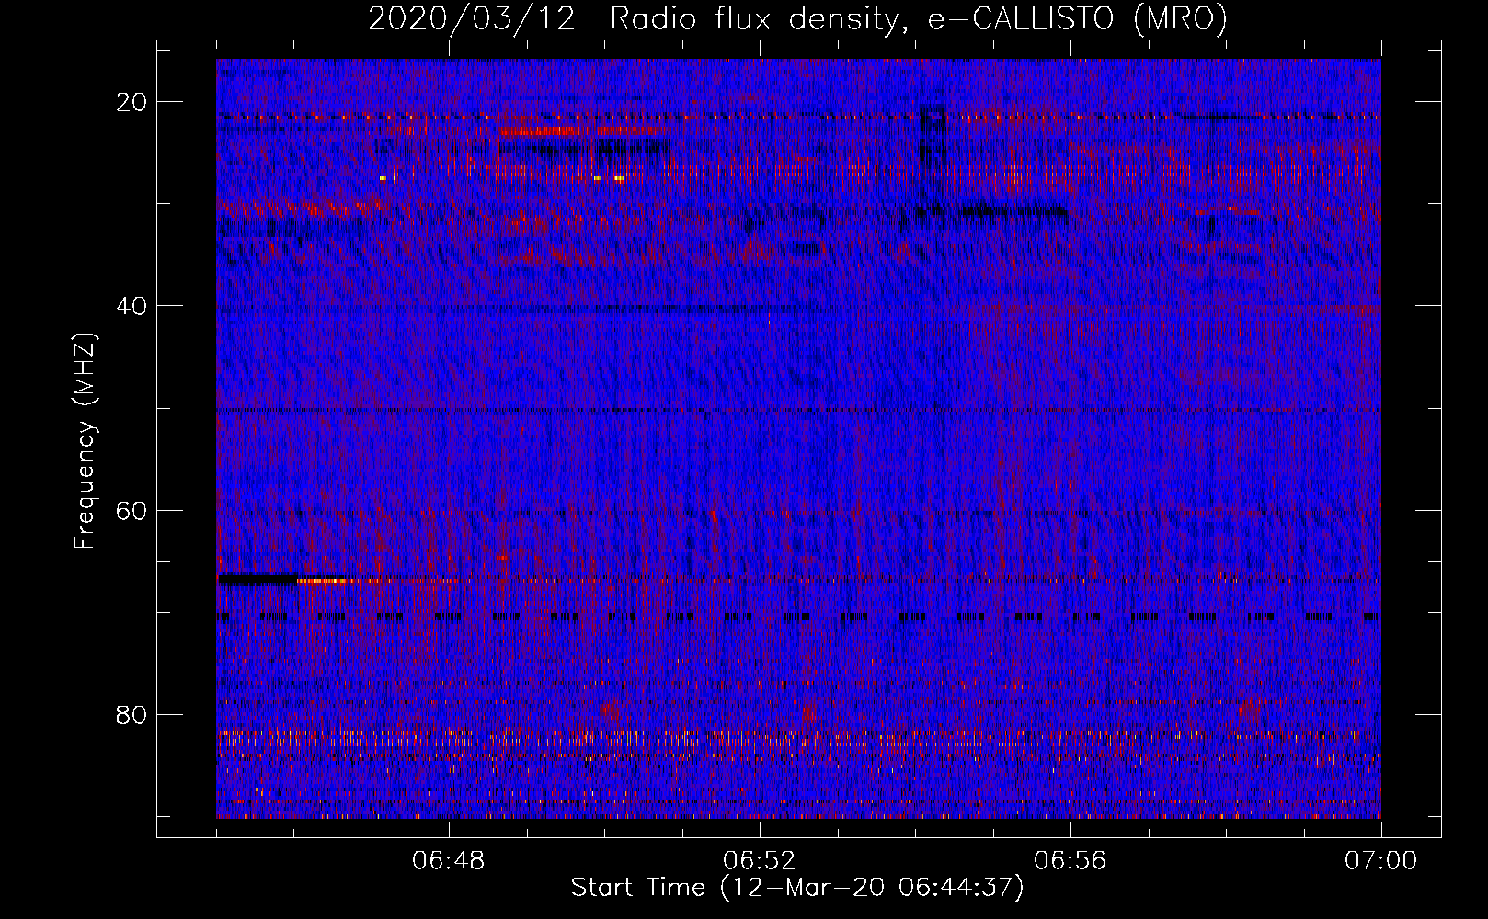
Task: Click the 'Start Time (12-Mar-20 06:44:37)' label
Action: [x=797, y=888]
